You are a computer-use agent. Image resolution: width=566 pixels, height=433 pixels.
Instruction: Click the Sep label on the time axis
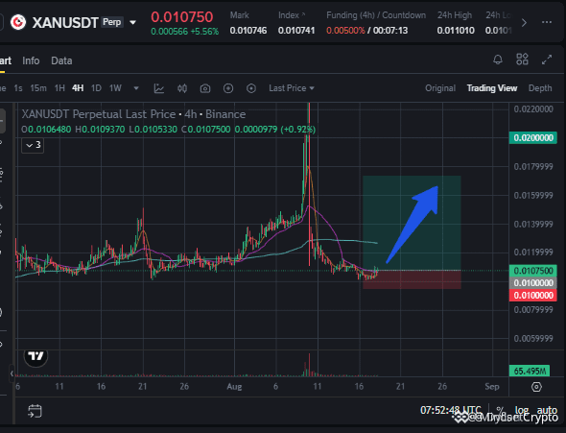pos(491,387)
